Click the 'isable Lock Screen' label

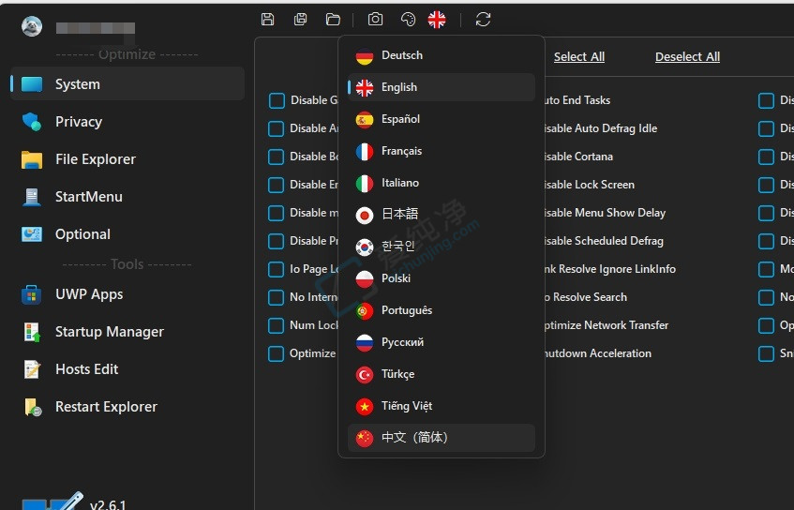[590, 185]
